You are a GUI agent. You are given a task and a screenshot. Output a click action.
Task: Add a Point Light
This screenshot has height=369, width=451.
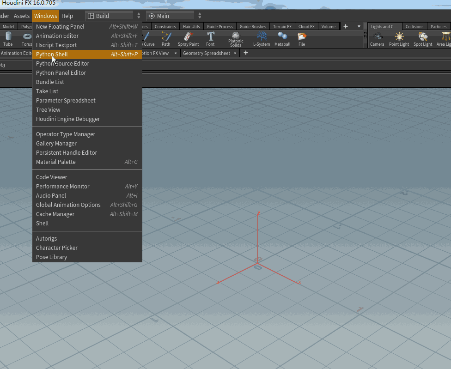coord(399,39)
